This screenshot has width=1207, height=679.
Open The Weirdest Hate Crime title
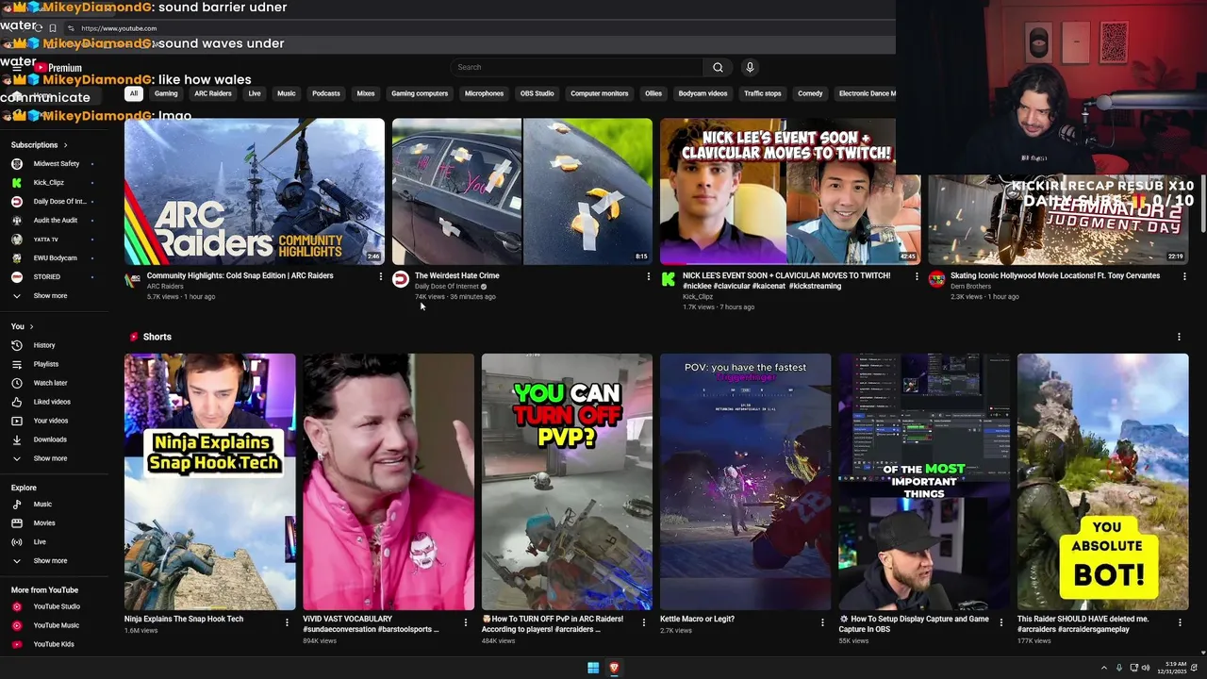pos(456,275)
